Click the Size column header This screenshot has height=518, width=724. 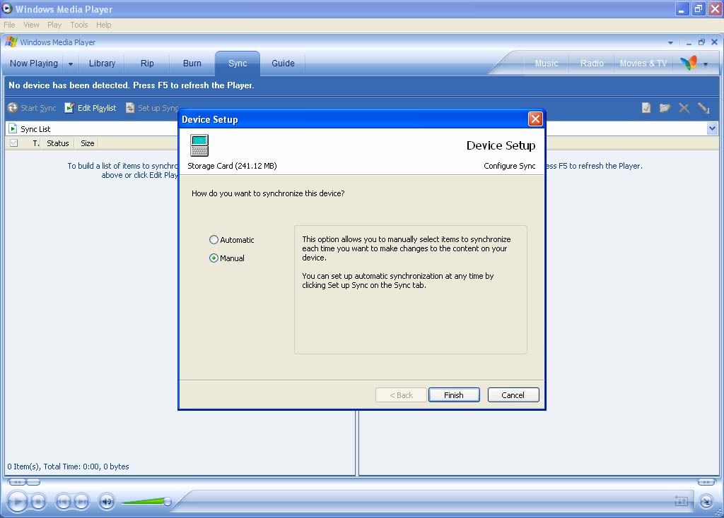87,143
